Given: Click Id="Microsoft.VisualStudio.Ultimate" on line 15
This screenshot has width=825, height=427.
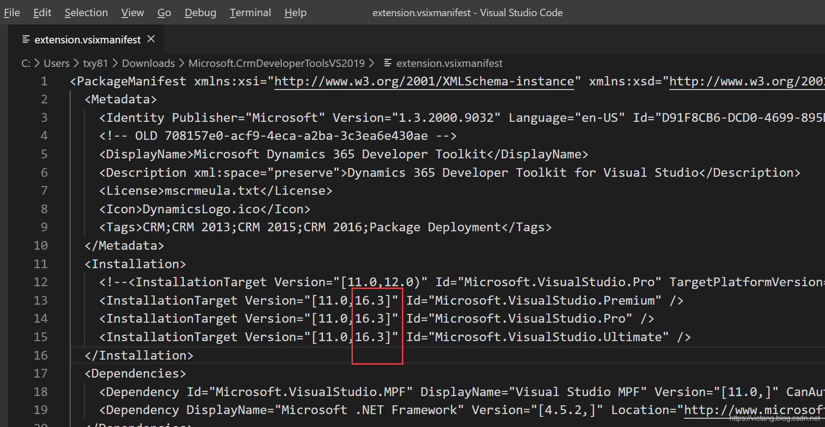Looking at the screenshot, I should 538,337.
